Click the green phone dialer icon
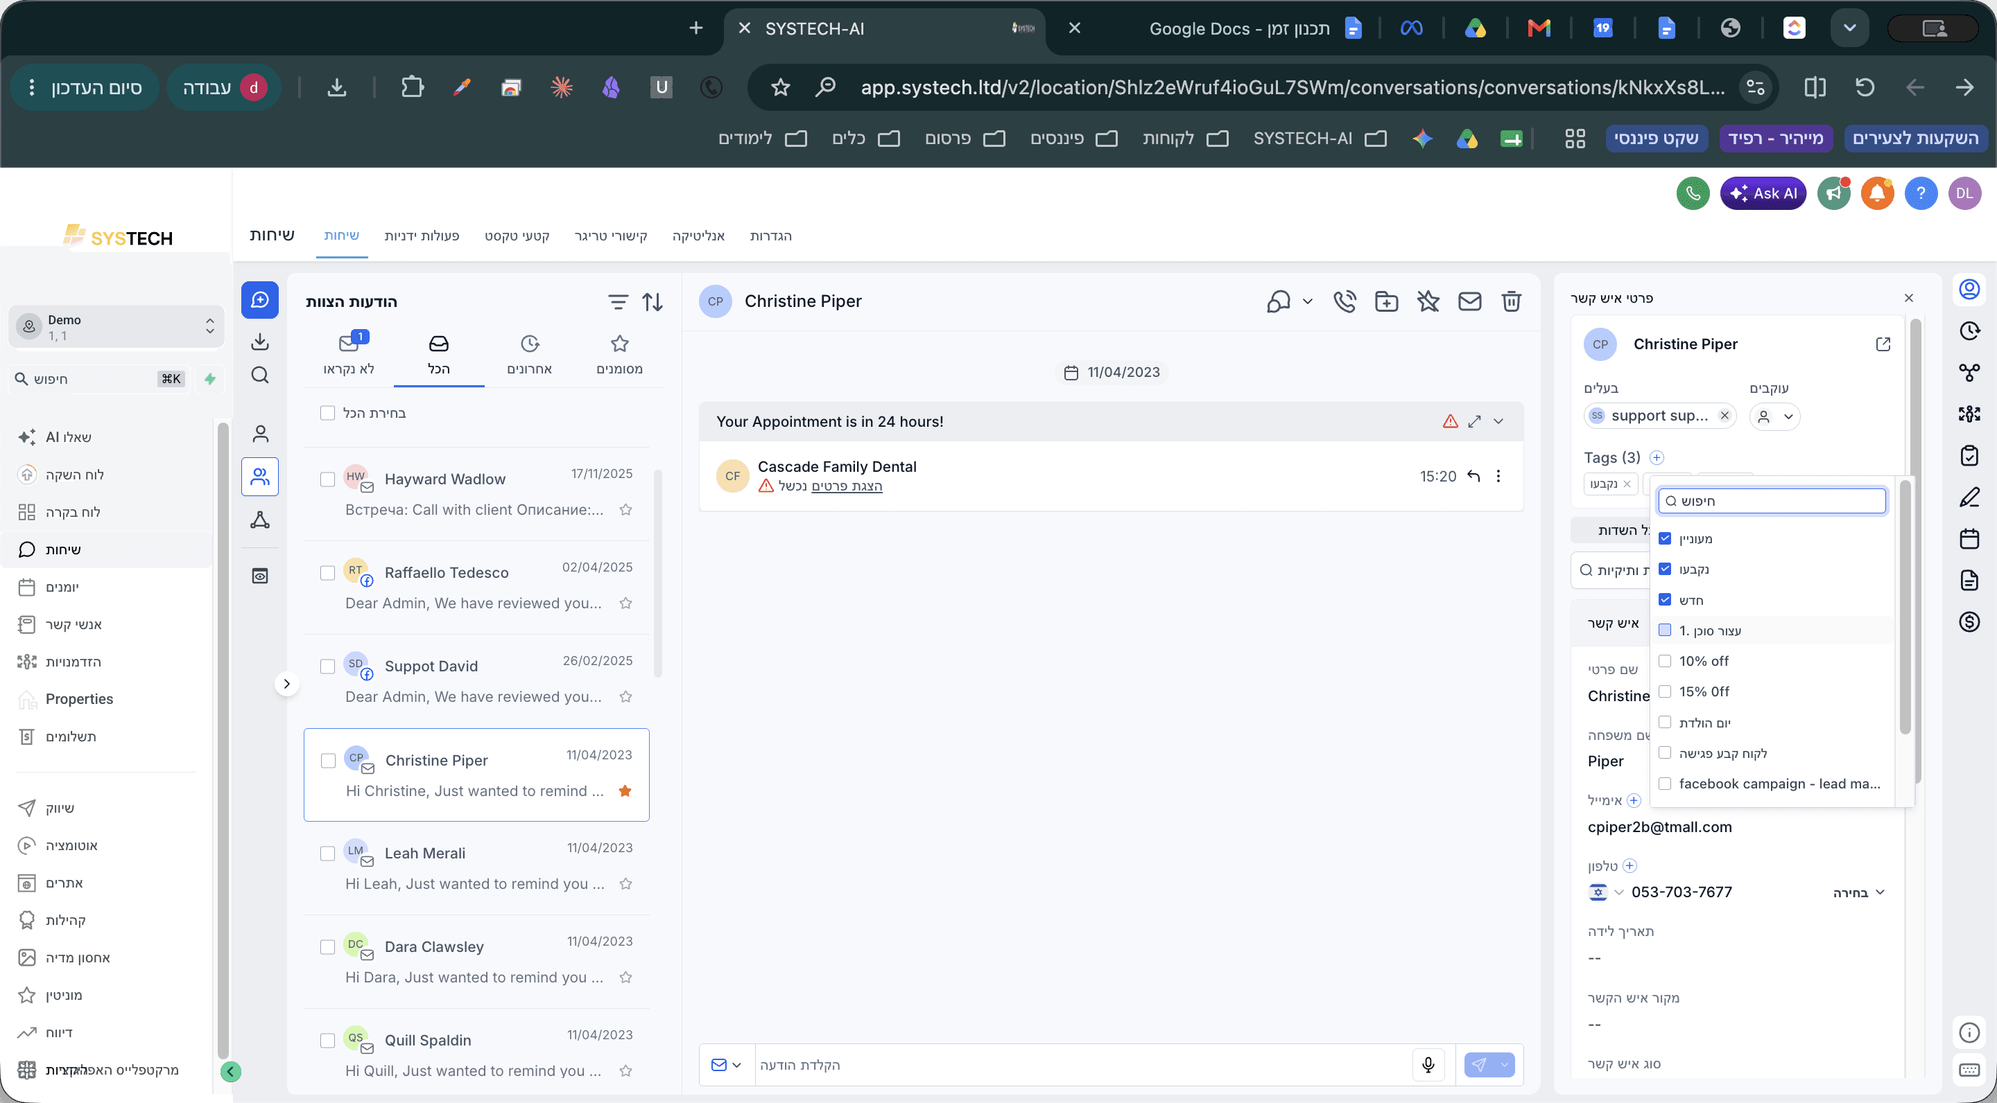This screenshot has height=1103, width=1997. click(1693, 193)
